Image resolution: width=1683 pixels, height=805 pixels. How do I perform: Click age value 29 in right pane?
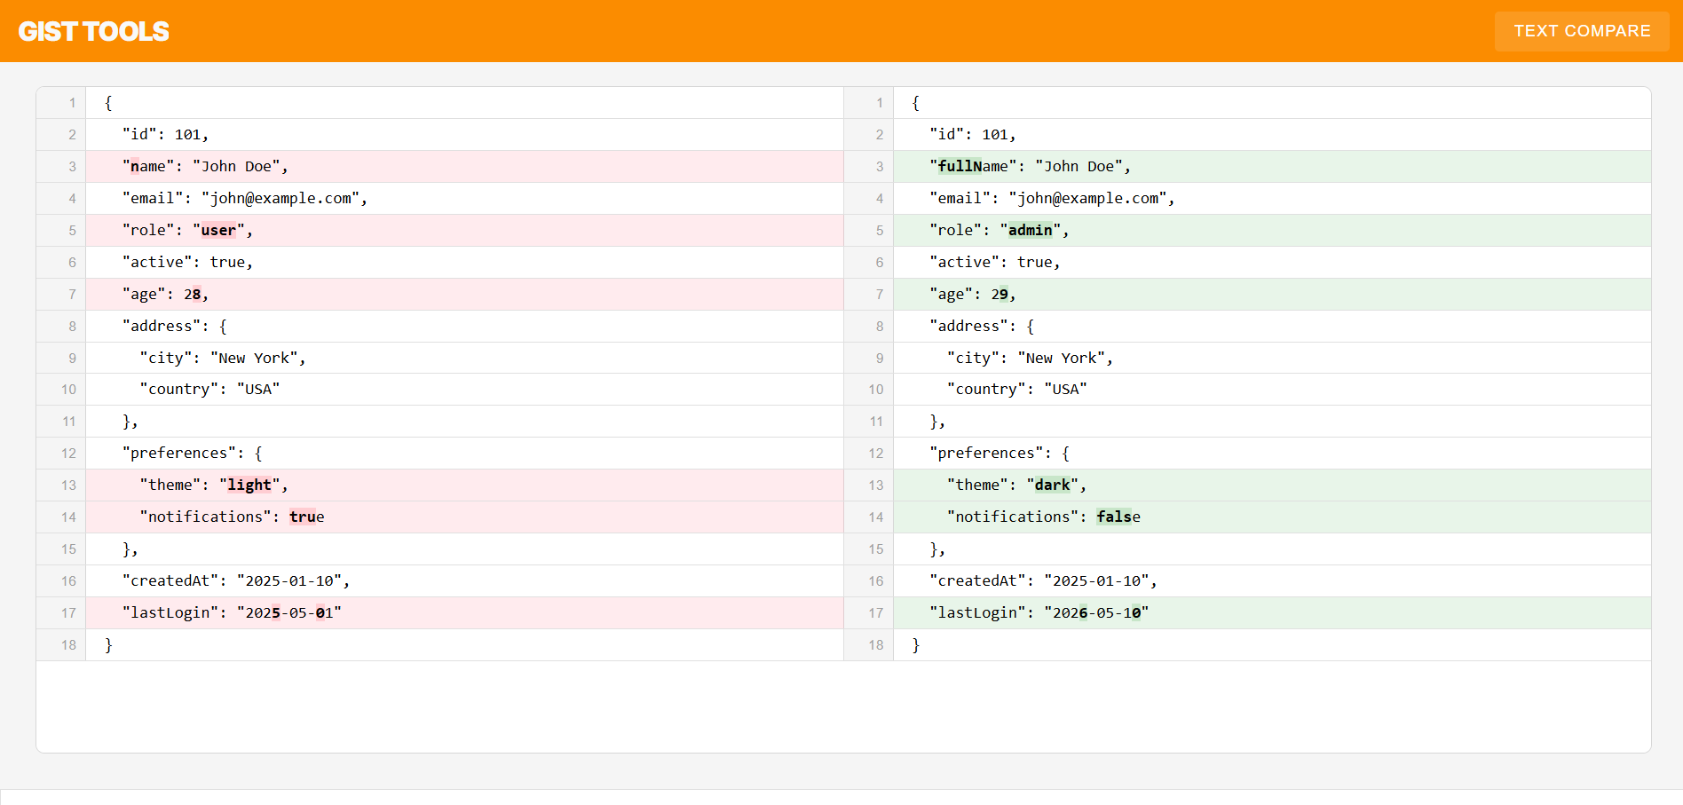(x=1000, y=294)
